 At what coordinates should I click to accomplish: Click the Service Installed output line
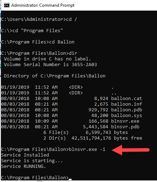click(x=25, y=155)
